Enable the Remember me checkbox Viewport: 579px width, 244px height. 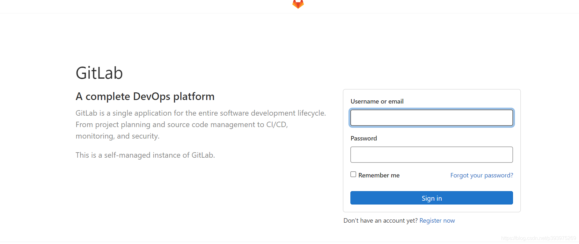tap(353, 174)
